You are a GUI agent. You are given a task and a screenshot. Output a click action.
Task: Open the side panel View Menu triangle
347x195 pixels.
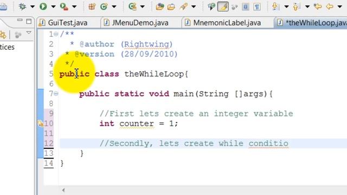[29, 32]
